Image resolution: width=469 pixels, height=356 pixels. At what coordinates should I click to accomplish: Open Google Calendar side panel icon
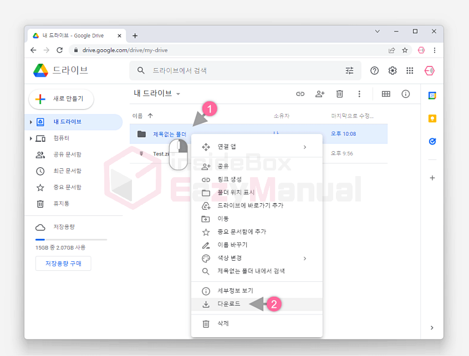pyautogui.click(x=432, y=96)
